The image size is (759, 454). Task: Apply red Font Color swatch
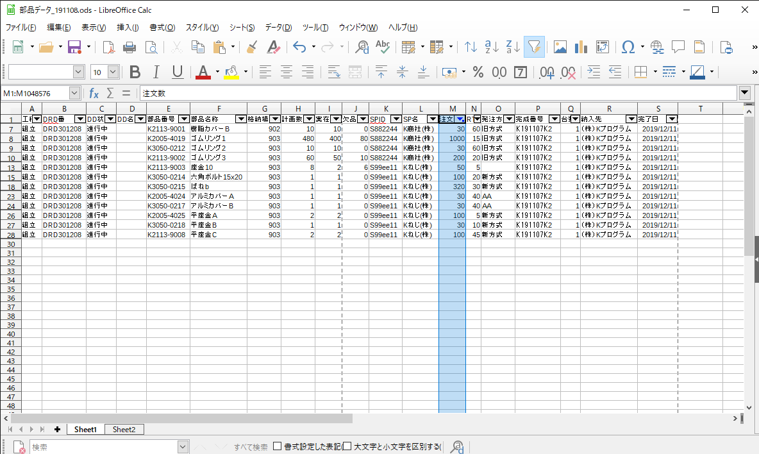coord(203,72)
